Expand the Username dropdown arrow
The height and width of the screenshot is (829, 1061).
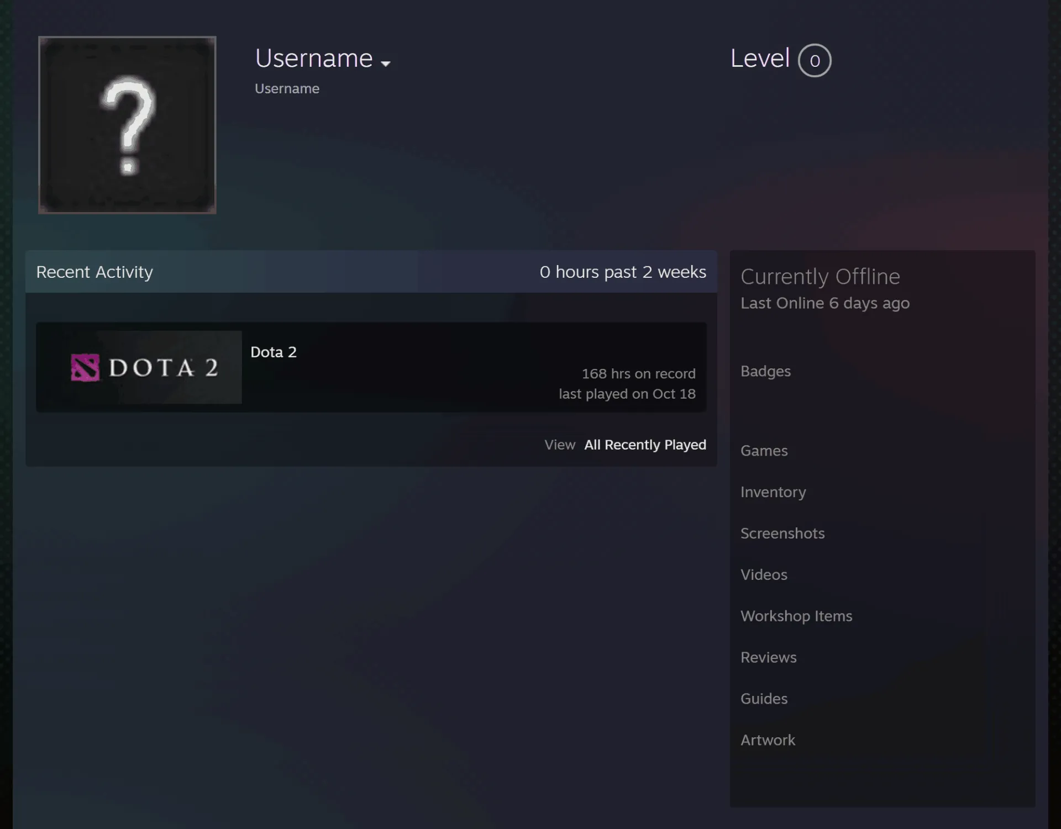coord(386,64)
